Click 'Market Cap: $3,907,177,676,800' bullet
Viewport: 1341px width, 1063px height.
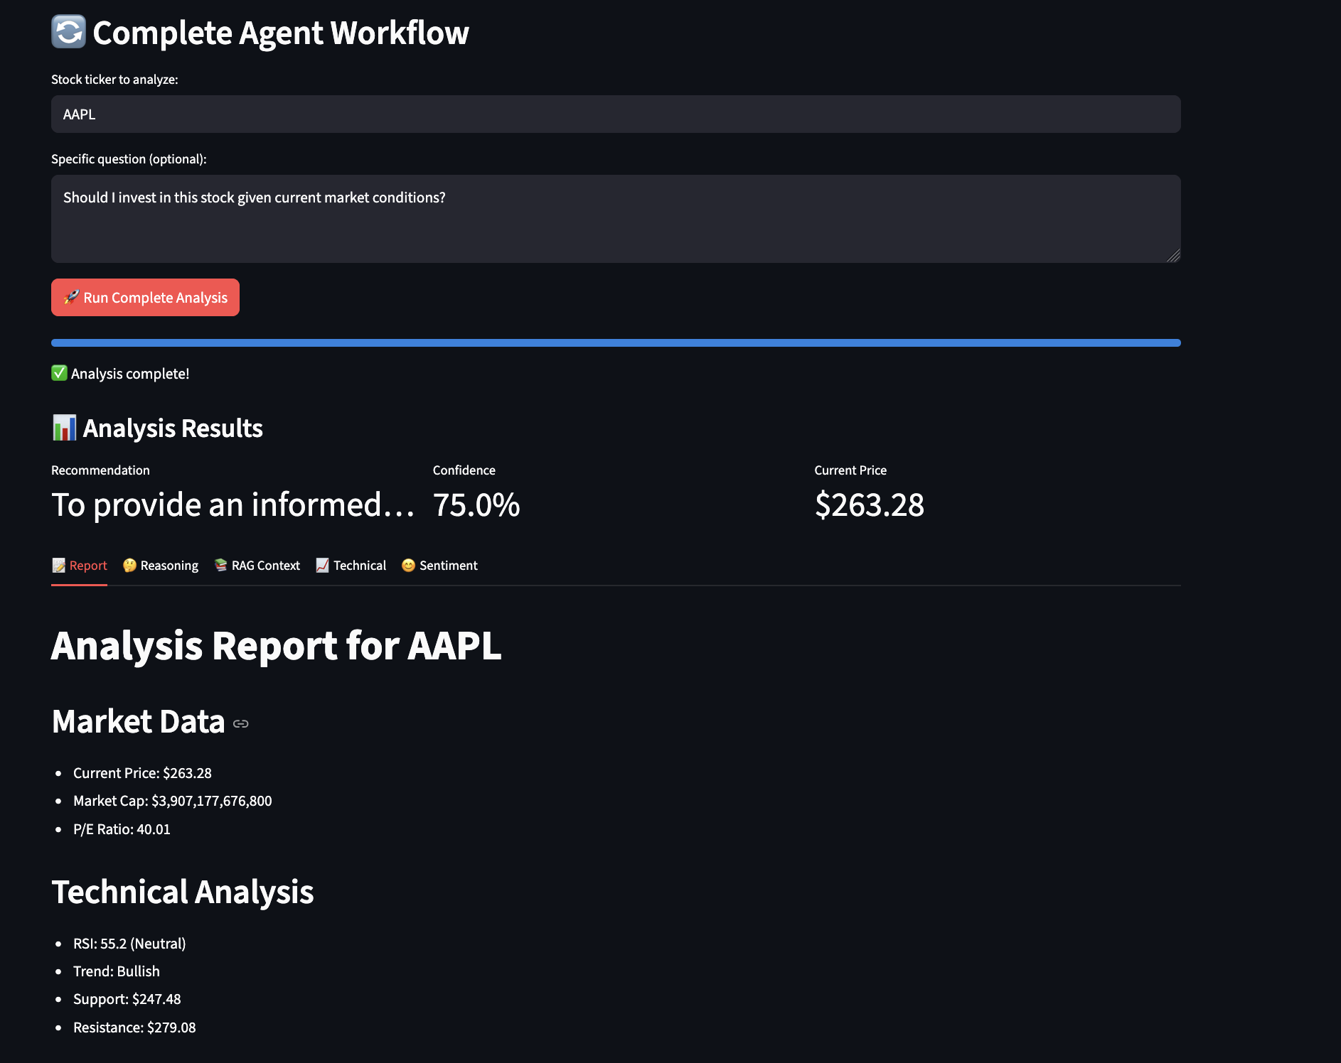click(173, 801)
